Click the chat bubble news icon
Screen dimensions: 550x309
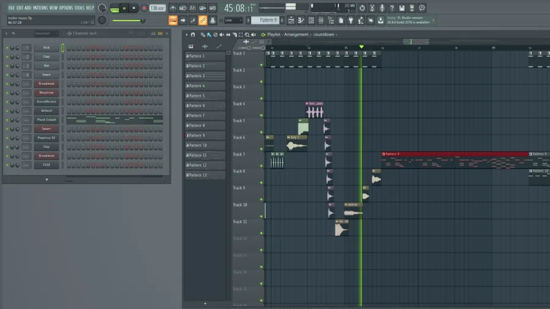point(422,8)
